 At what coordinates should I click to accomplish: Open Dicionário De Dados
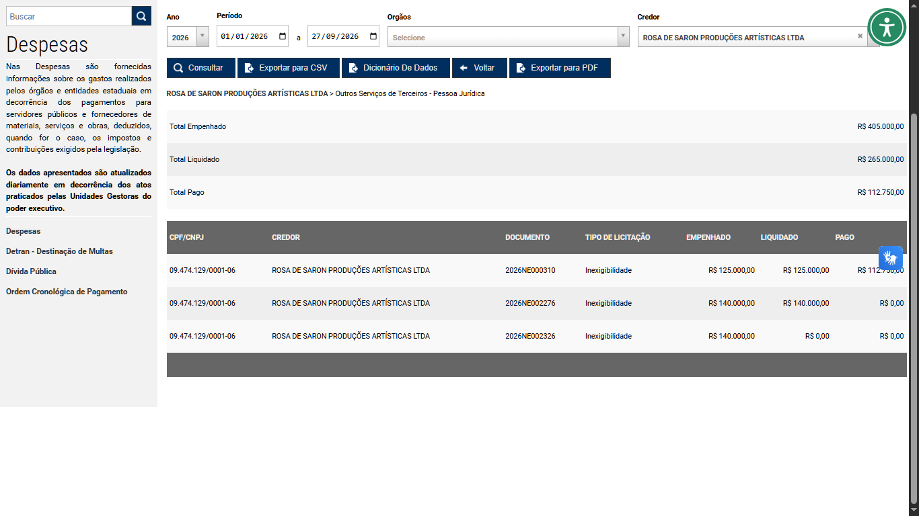pos(396,68)
